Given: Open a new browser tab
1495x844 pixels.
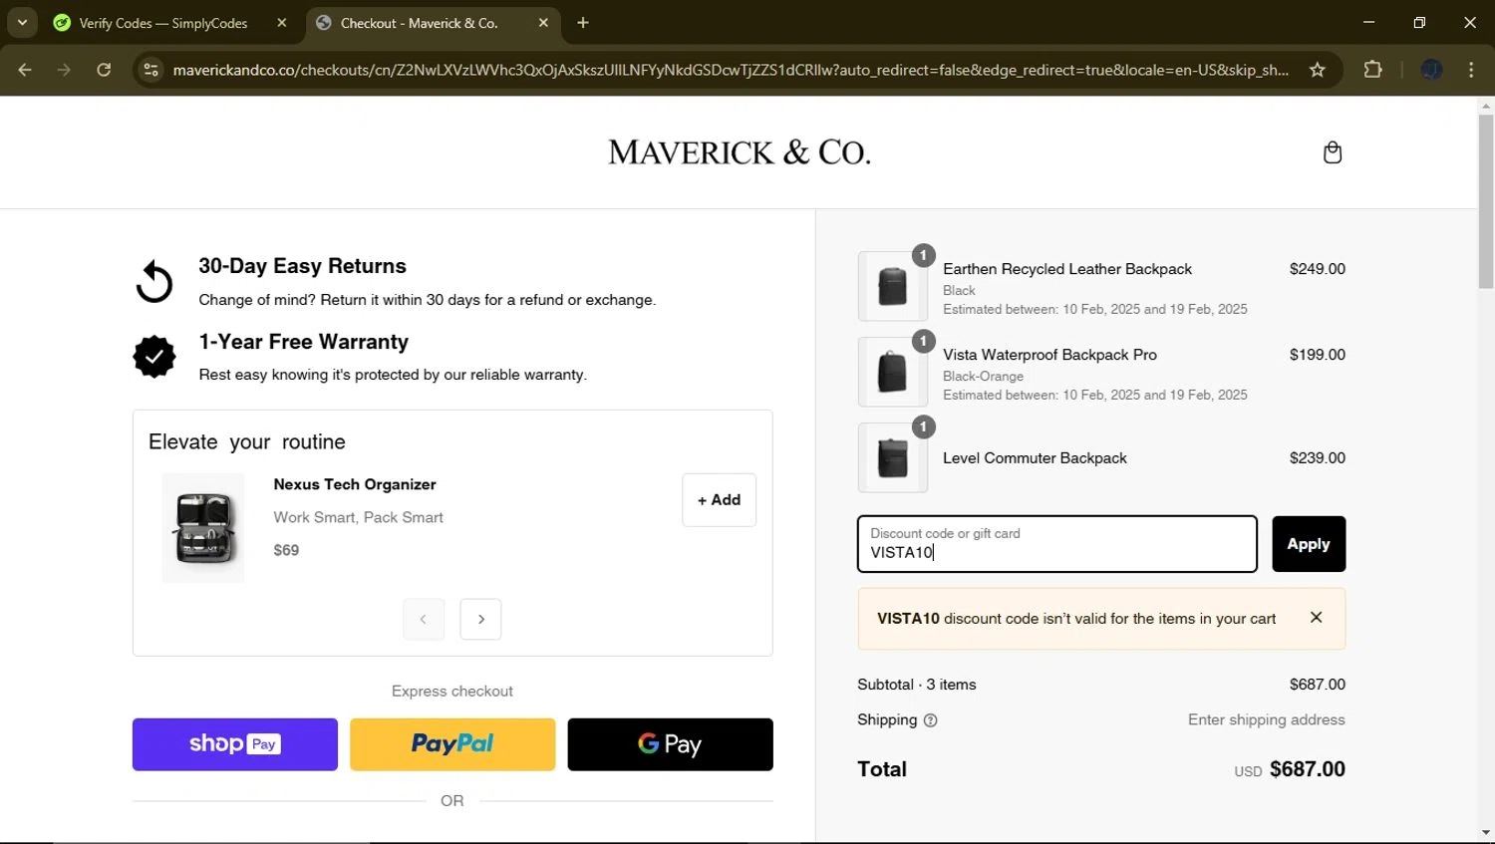Looking at the screenshot, I should (x=583, y=22).
